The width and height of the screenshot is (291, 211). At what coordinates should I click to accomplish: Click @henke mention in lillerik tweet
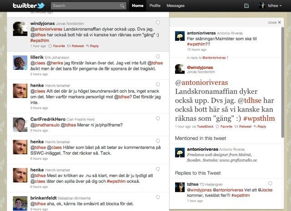(55, 63)
